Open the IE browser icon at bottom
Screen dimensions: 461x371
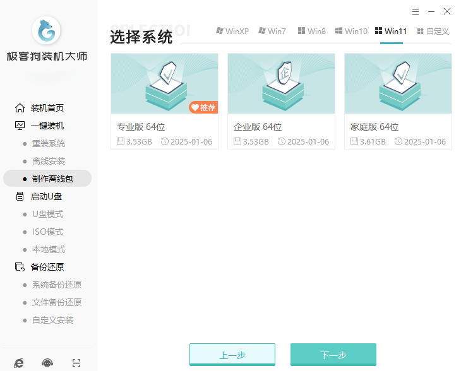click(18, 363)
